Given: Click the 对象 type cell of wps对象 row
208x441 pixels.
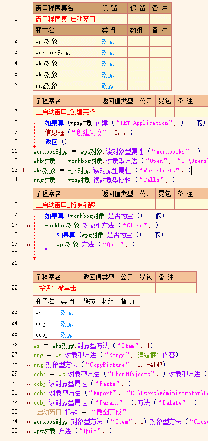Looking at the screenshot, I should click(x=113, y=41).
